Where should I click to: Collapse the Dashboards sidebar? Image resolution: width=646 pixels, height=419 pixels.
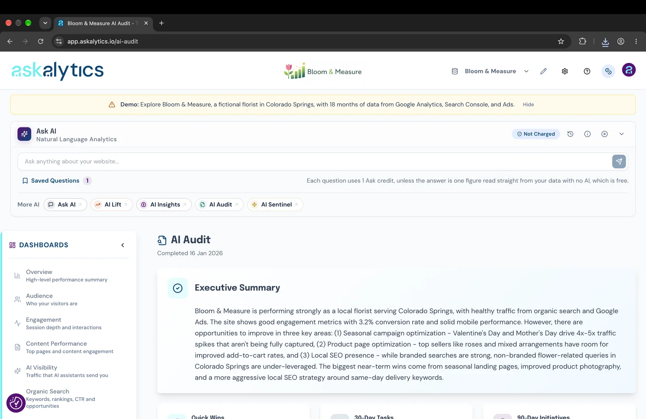[x=123, y=245]
